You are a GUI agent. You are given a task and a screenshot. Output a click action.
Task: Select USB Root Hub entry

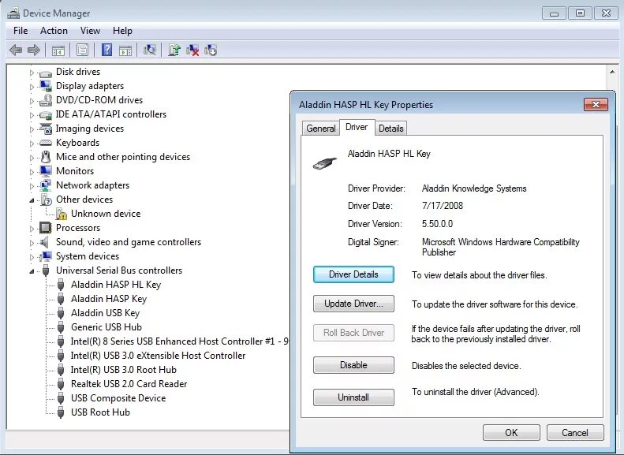tap(100, 412)
